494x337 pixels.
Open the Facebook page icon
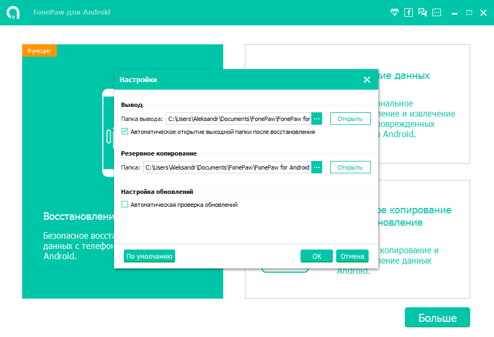coord(409,12)
